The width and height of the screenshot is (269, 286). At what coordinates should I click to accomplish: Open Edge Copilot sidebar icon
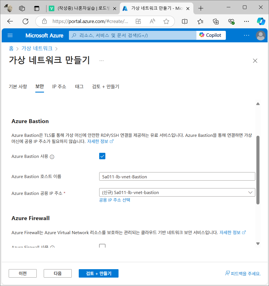click(261, 21)
